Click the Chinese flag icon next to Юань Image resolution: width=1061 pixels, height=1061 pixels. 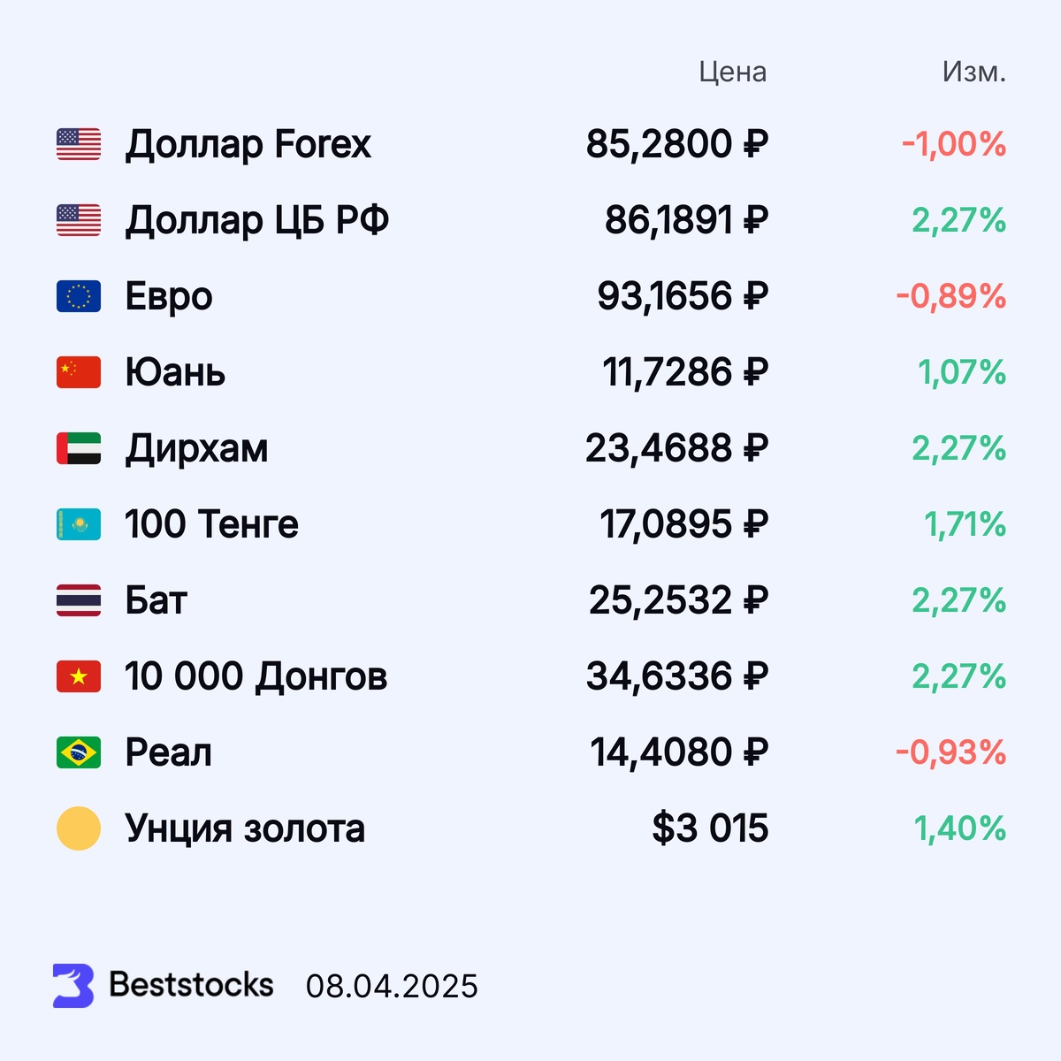point(79,372)
